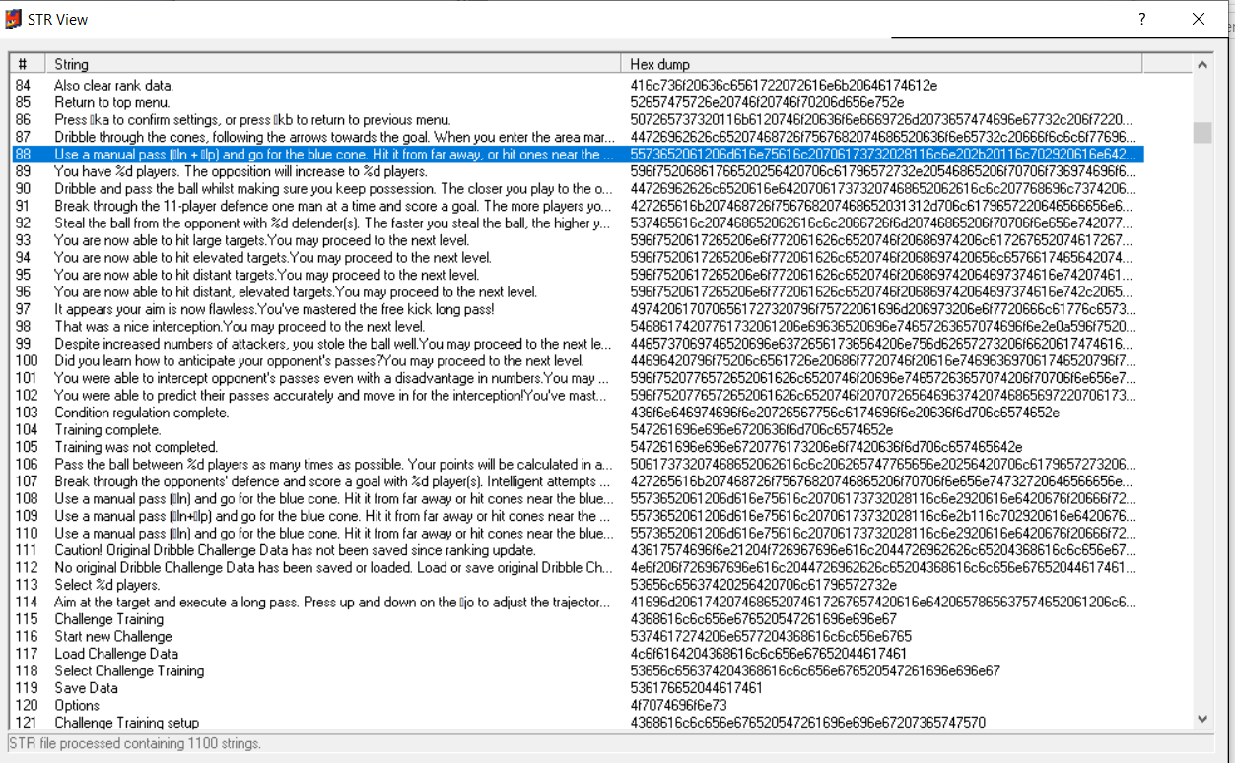Select row 84 'Also clear rank data.'
Screen dimensions: 1235x763
577,86
